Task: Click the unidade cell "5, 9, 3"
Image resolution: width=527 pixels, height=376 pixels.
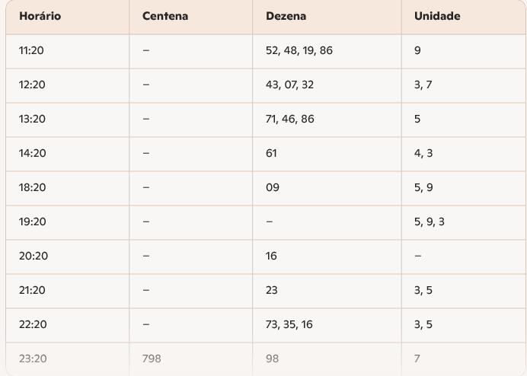Action: point(430,222)
